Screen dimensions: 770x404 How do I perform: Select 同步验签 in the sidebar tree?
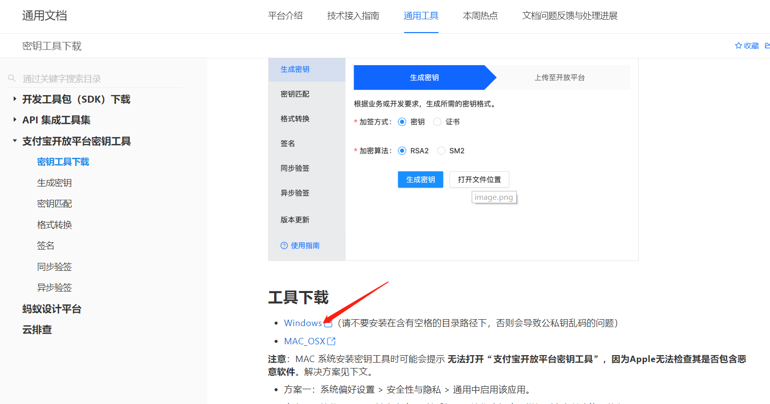point(54,266)
